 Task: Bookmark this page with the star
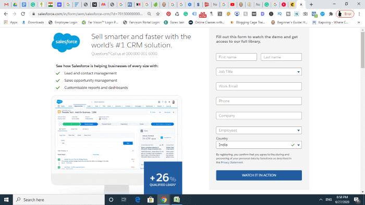pos(158,14)
